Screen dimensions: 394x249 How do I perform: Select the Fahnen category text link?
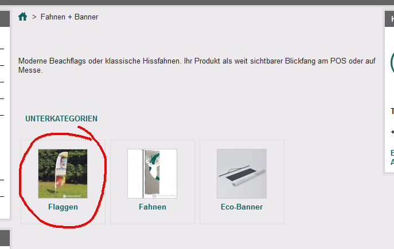(x=153, y=207)
